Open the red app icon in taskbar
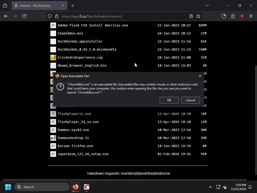The width and height of the screenshot is (257, 193). 86,187
